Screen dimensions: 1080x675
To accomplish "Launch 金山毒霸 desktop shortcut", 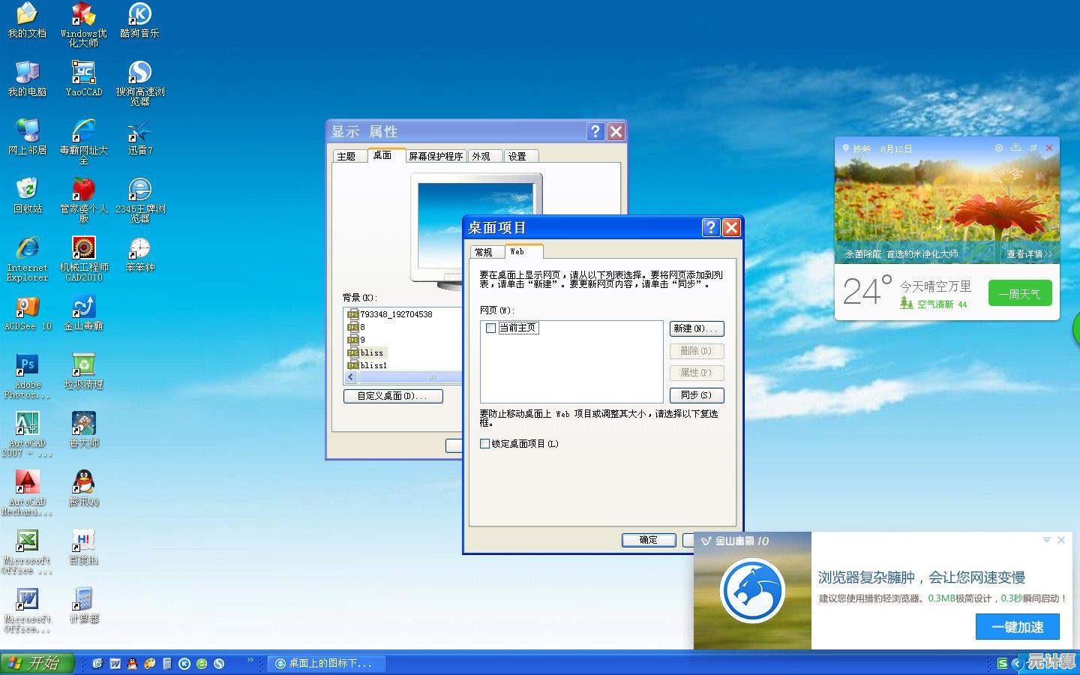I will pyautogui.click(x=84, y=307).
